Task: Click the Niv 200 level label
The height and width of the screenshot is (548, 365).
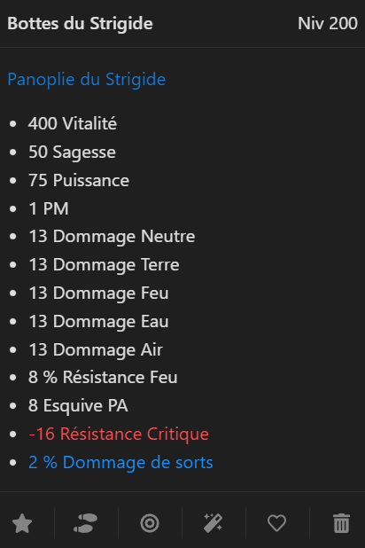Action: [328, 24]
